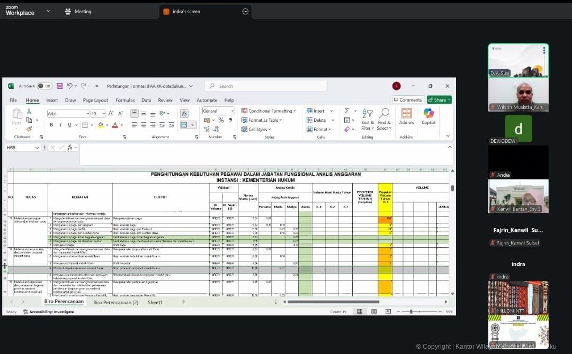Click the Find & Select magnifier
Screen dimensions: 572x354
click(x=384, y=113)
